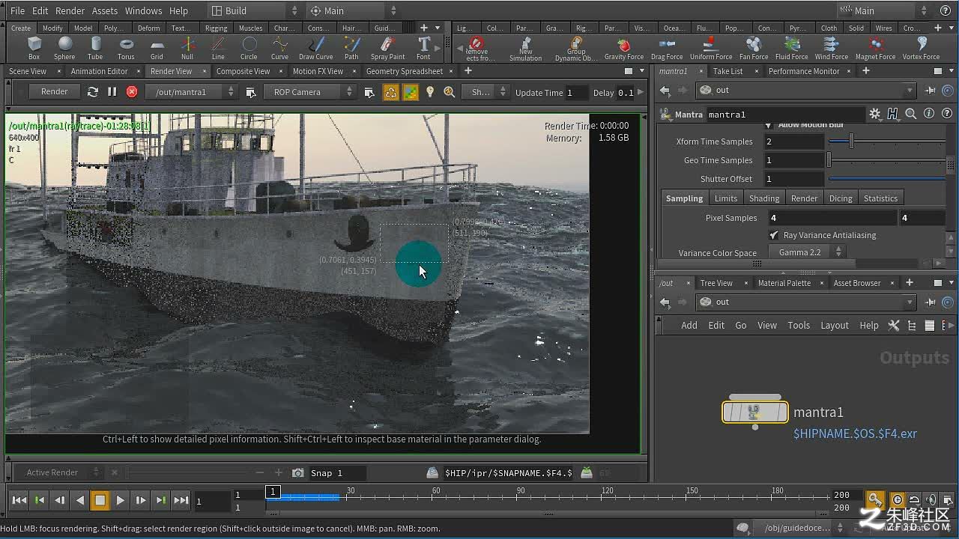Image resolution: width=959 pixels, height=539 pixels.
Task: Click Tools in the network editor
Action: click(x=799, y=325)
